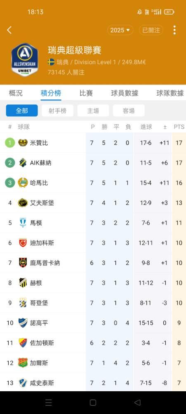
Task: Tap the back arrow icon
Action: pos(9,30)
